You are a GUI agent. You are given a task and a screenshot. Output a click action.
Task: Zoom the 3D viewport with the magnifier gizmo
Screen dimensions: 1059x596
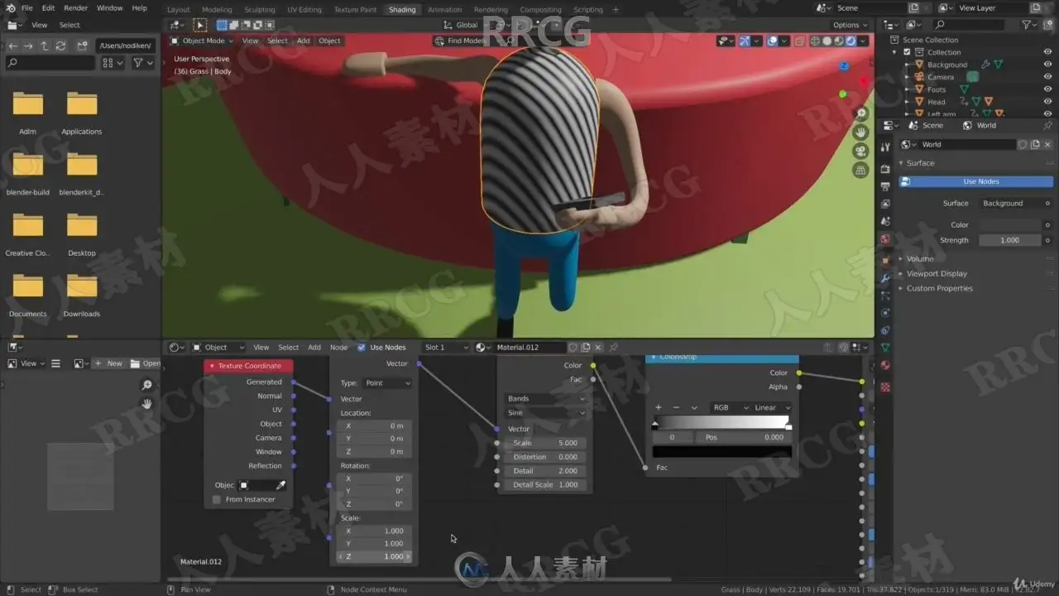[x=861, y=113]
